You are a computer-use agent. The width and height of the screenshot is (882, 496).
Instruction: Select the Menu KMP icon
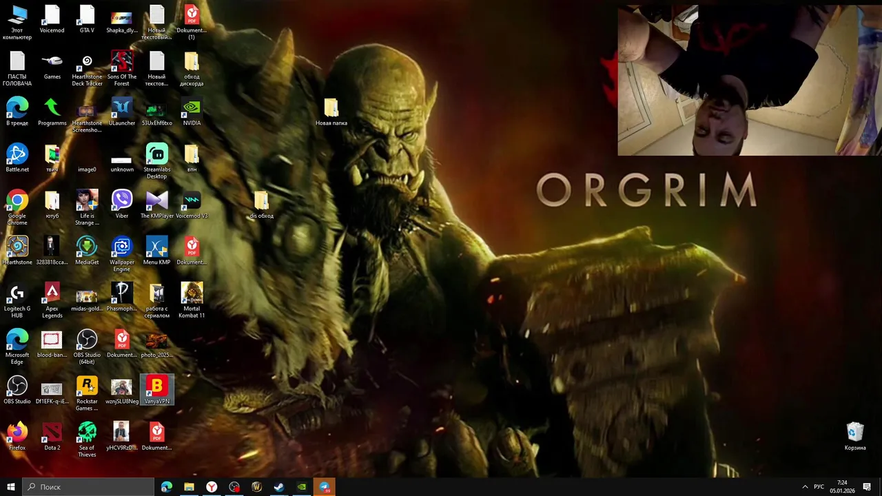click(156, 251)
